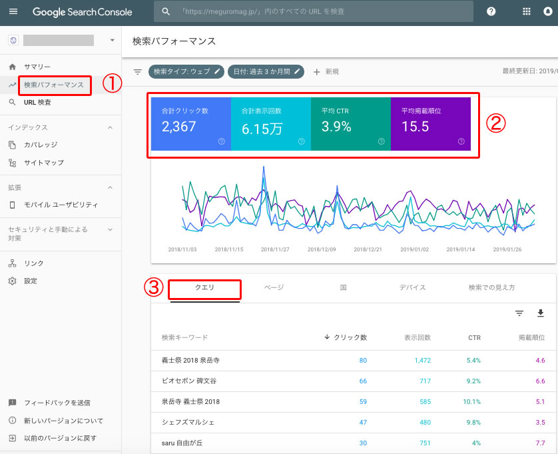Toggle the average position metric card
The width and height of the screenshot is (558, 454).
(x=431, y=123)
